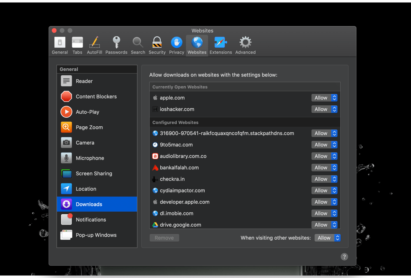Select the 9to5mac.com row text
Screen dimensions: 411x278
click(176, 145)
